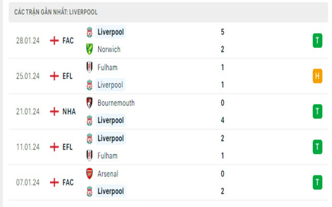Click the England flag beside FAC on 28.01.24

pyautogui.click(x=54, y=41)
